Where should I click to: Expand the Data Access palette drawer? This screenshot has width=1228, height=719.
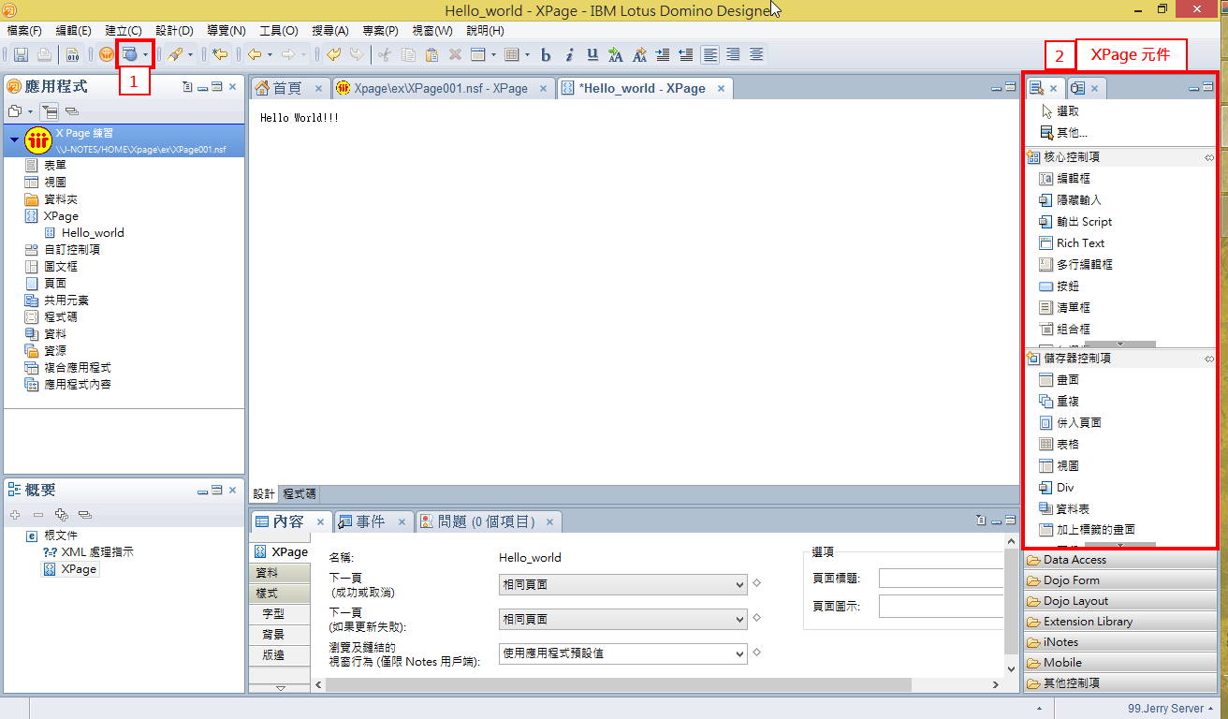pos(1120,560)
